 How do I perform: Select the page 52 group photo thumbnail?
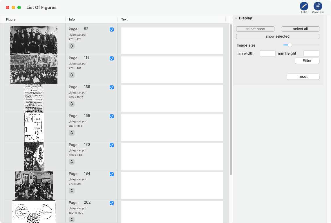pyautogui.click(x=34, y=41)
